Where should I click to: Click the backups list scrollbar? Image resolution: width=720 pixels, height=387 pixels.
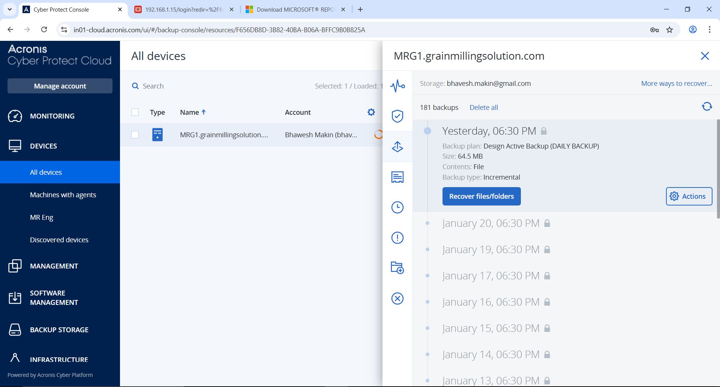[x=718, y=169]
